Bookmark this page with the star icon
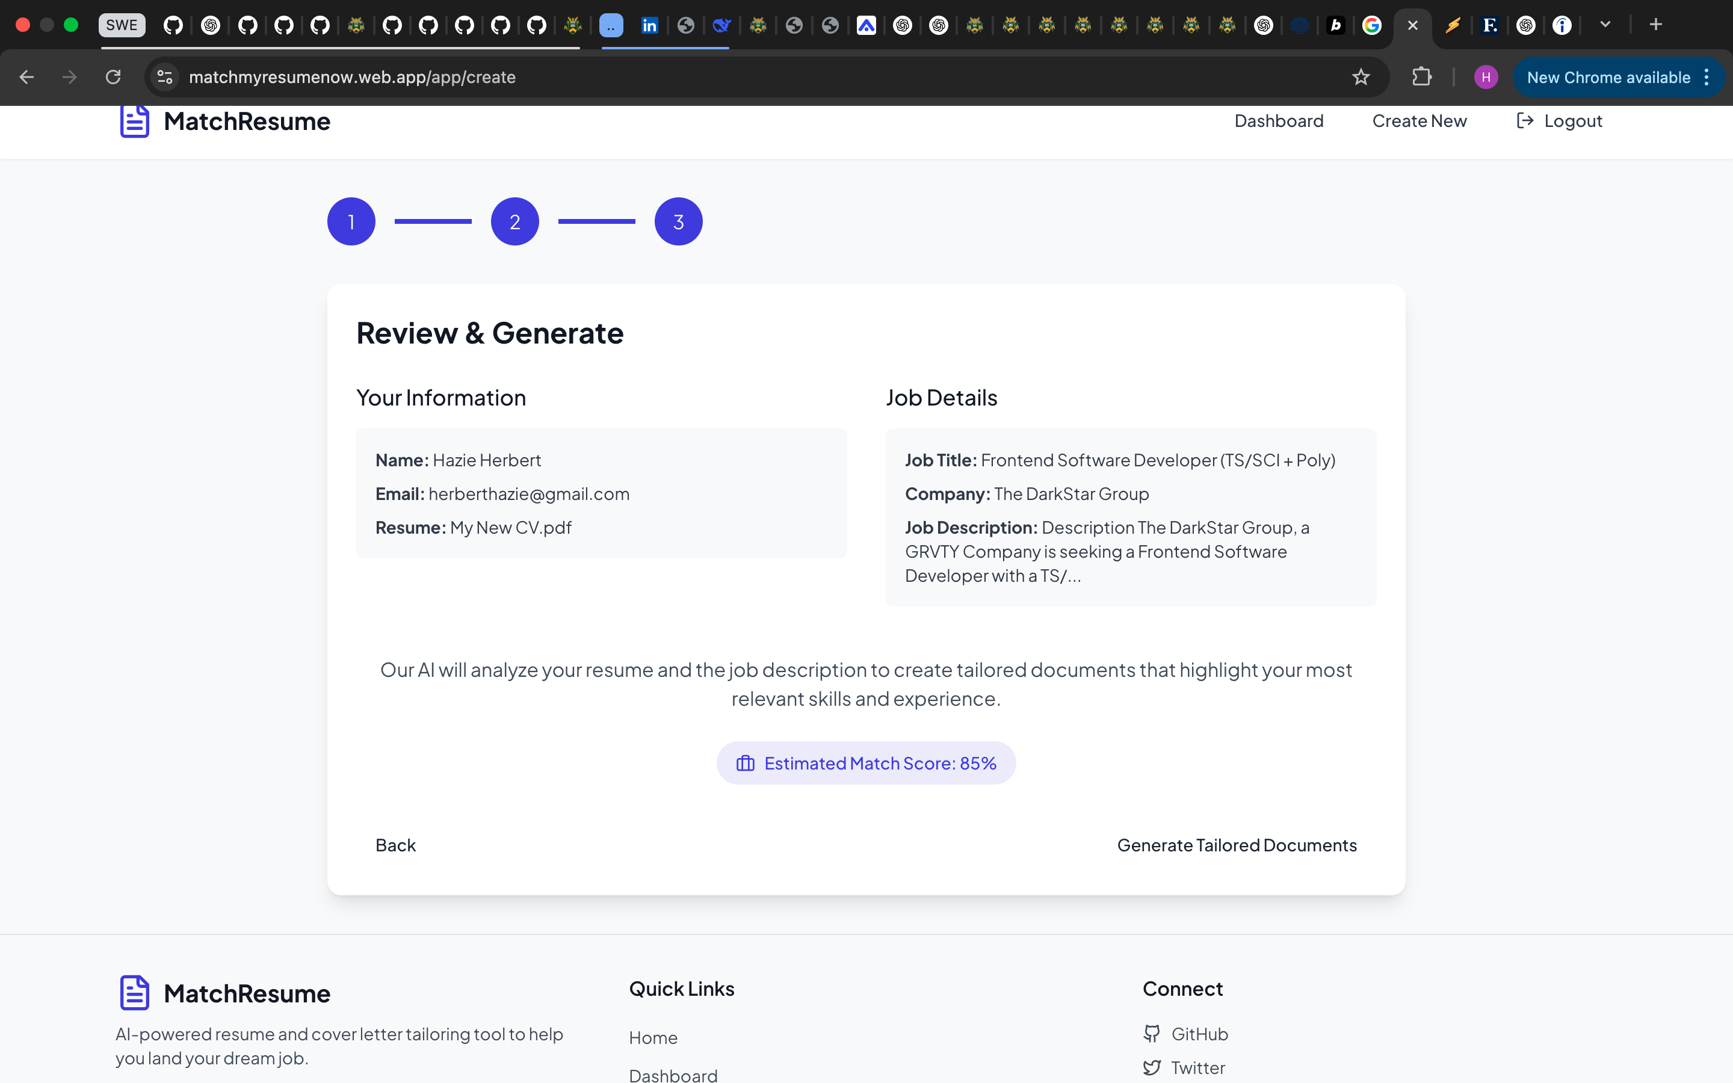 click(1361, 78)
